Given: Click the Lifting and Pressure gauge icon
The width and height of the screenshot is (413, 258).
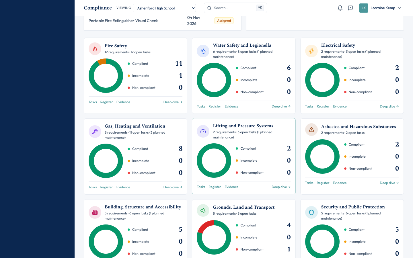Looking at the screenshot, I should tap(203, 132).
